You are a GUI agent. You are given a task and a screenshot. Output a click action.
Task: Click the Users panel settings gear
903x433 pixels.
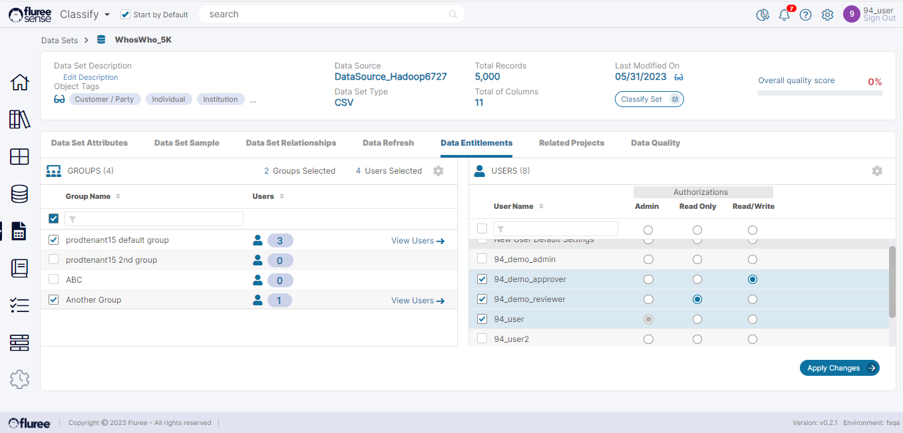[x=877, y=171]
